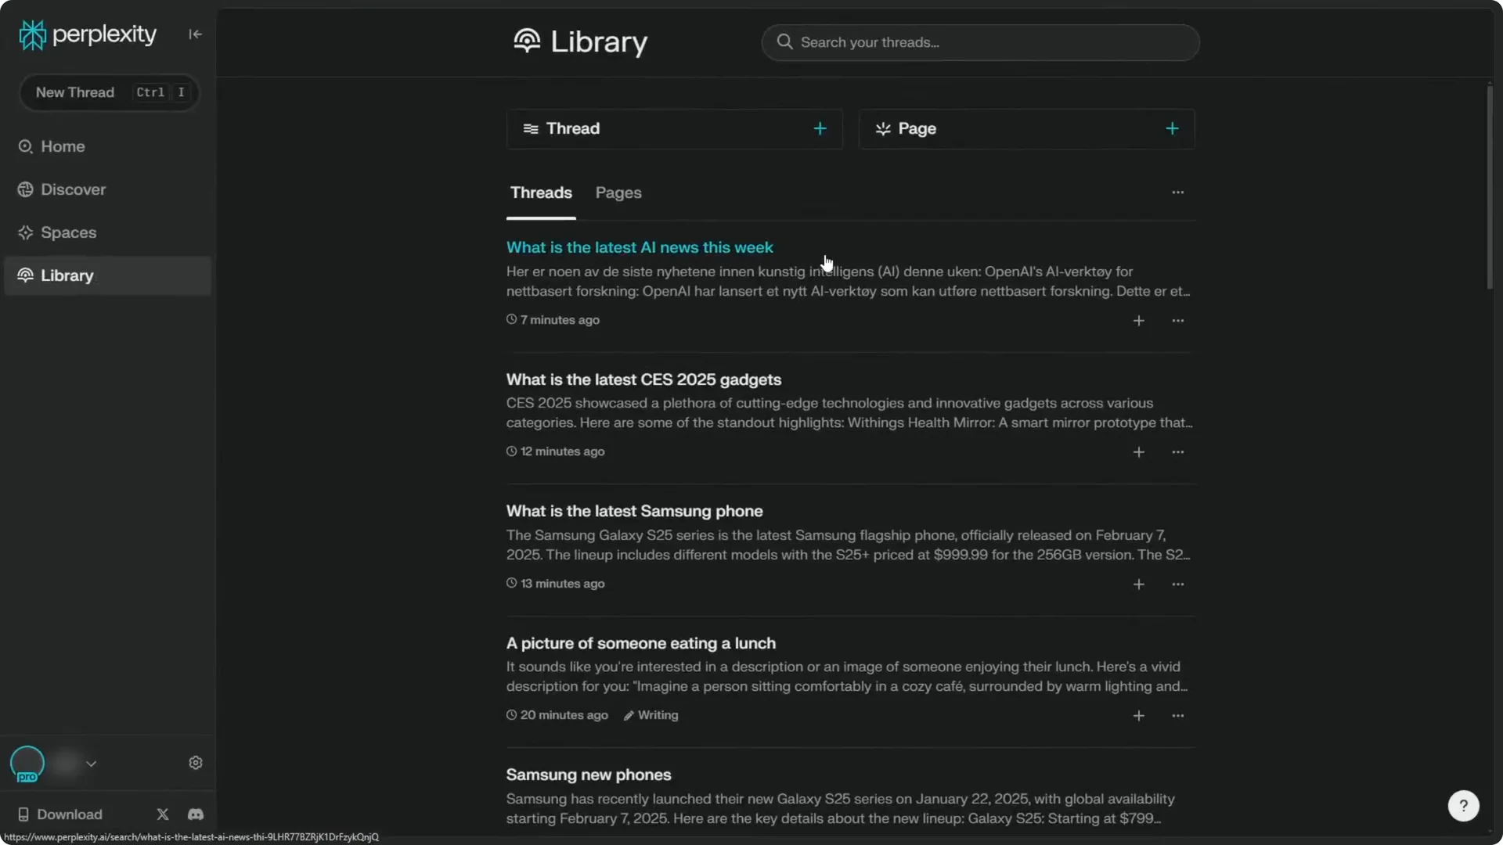Open Perplexity's Discord link
This screenshot has height=845, width=1503.
click(x=195, y=814)
